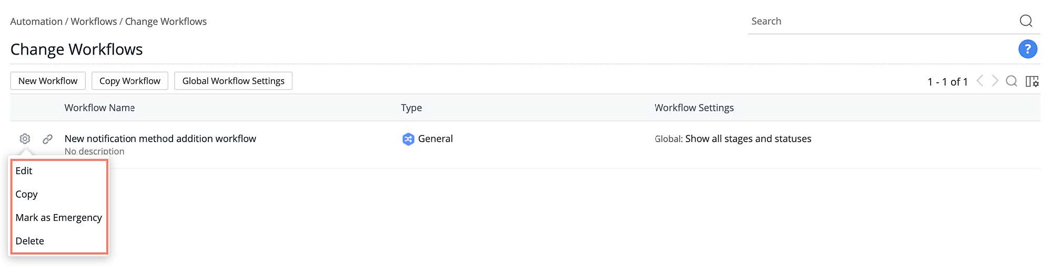Viewport: 1050px width, 267px height.
Task: Open Global Workflow Settings
Action: pyautogui.click(x=233, y=81)
